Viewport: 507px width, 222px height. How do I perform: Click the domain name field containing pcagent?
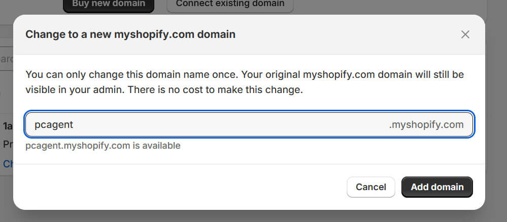[203, 124]
